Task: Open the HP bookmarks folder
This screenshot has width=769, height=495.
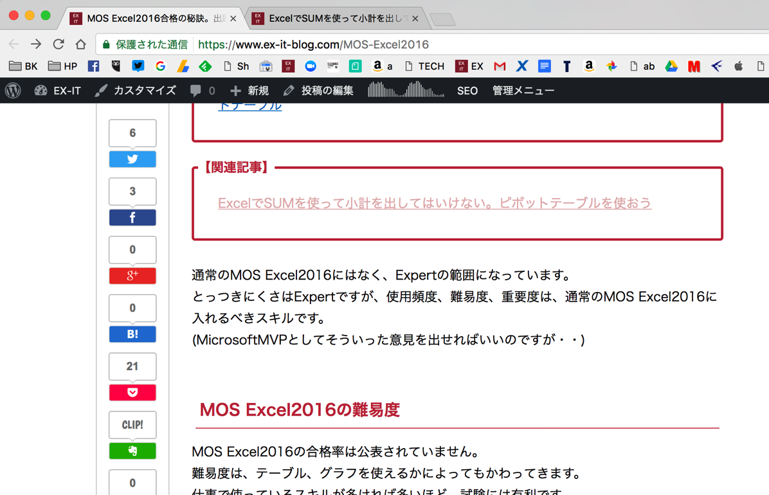Action: coord(62,66)
